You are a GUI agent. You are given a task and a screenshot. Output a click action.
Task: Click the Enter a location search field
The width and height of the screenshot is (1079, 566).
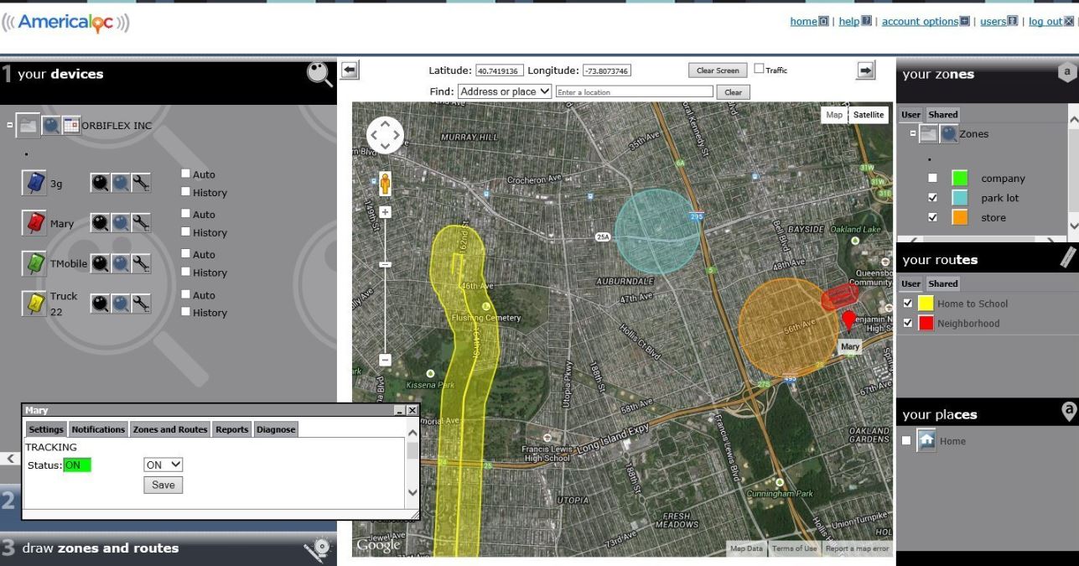click(634, 92)
